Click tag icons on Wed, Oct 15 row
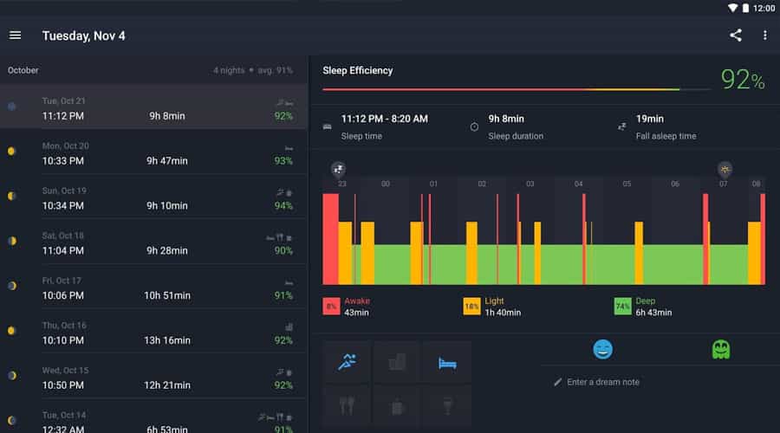Screen dimensions: 780x433 click(284, 372)
